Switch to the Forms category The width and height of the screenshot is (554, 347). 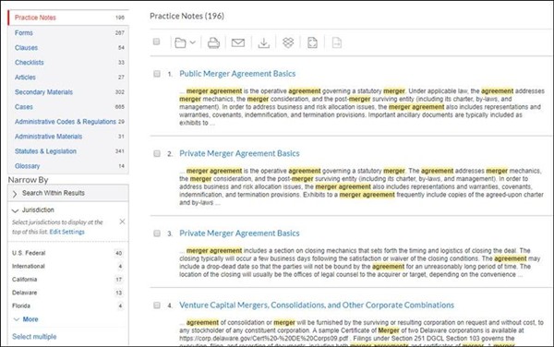(68, 33)
